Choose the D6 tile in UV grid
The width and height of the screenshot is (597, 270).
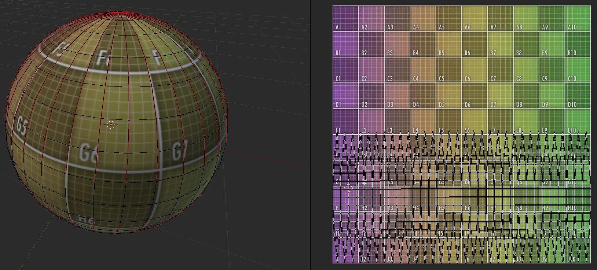pos(475,96)
